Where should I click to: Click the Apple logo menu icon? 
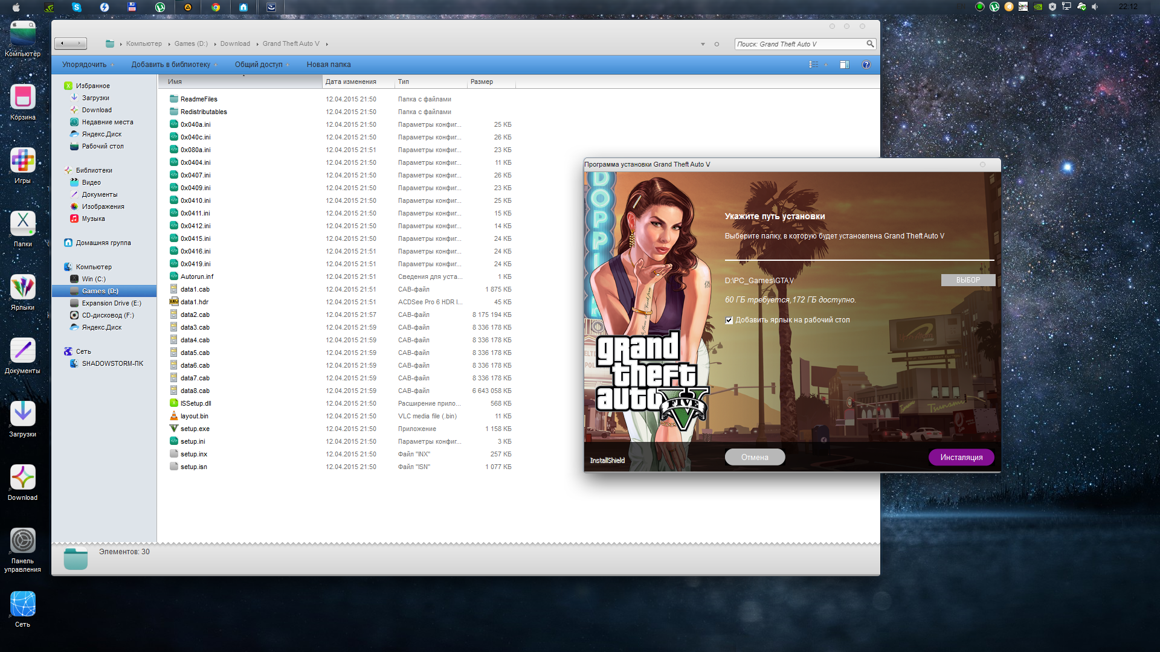[16, 7]
